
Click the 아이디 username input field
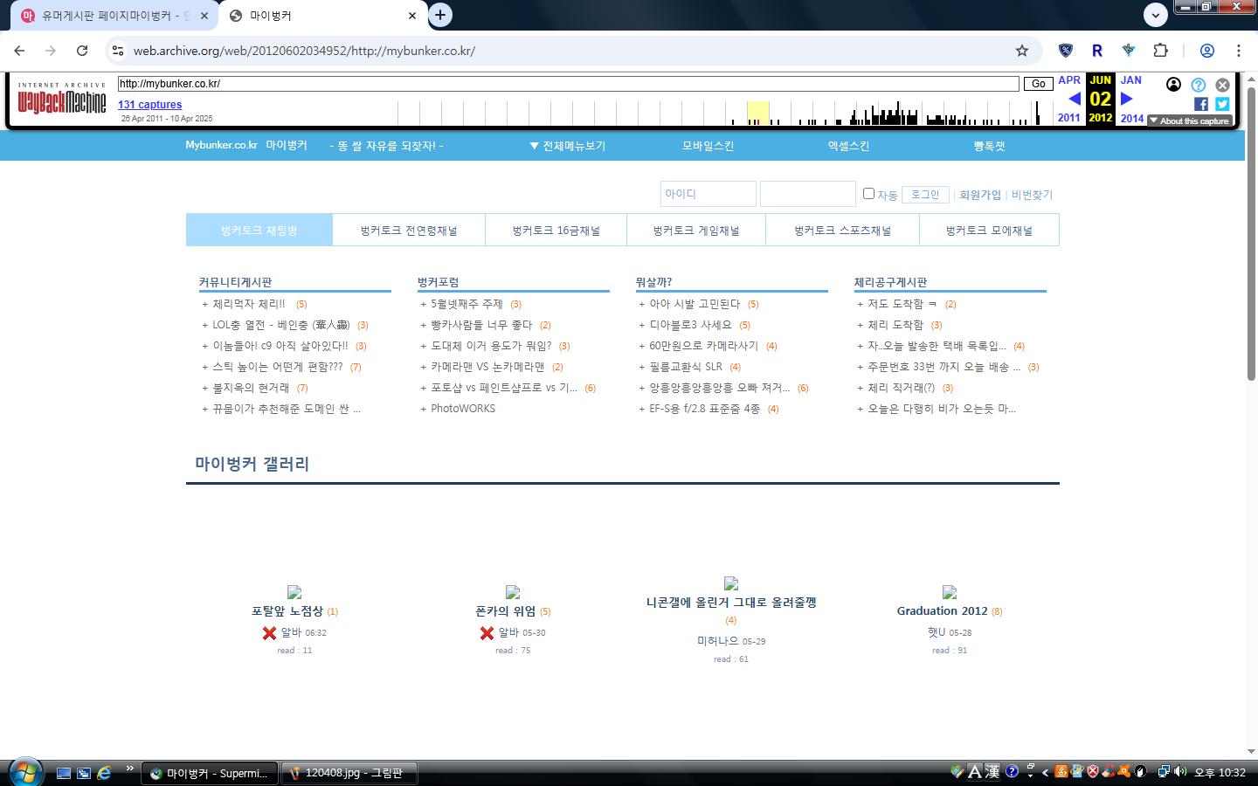(708, 194)
